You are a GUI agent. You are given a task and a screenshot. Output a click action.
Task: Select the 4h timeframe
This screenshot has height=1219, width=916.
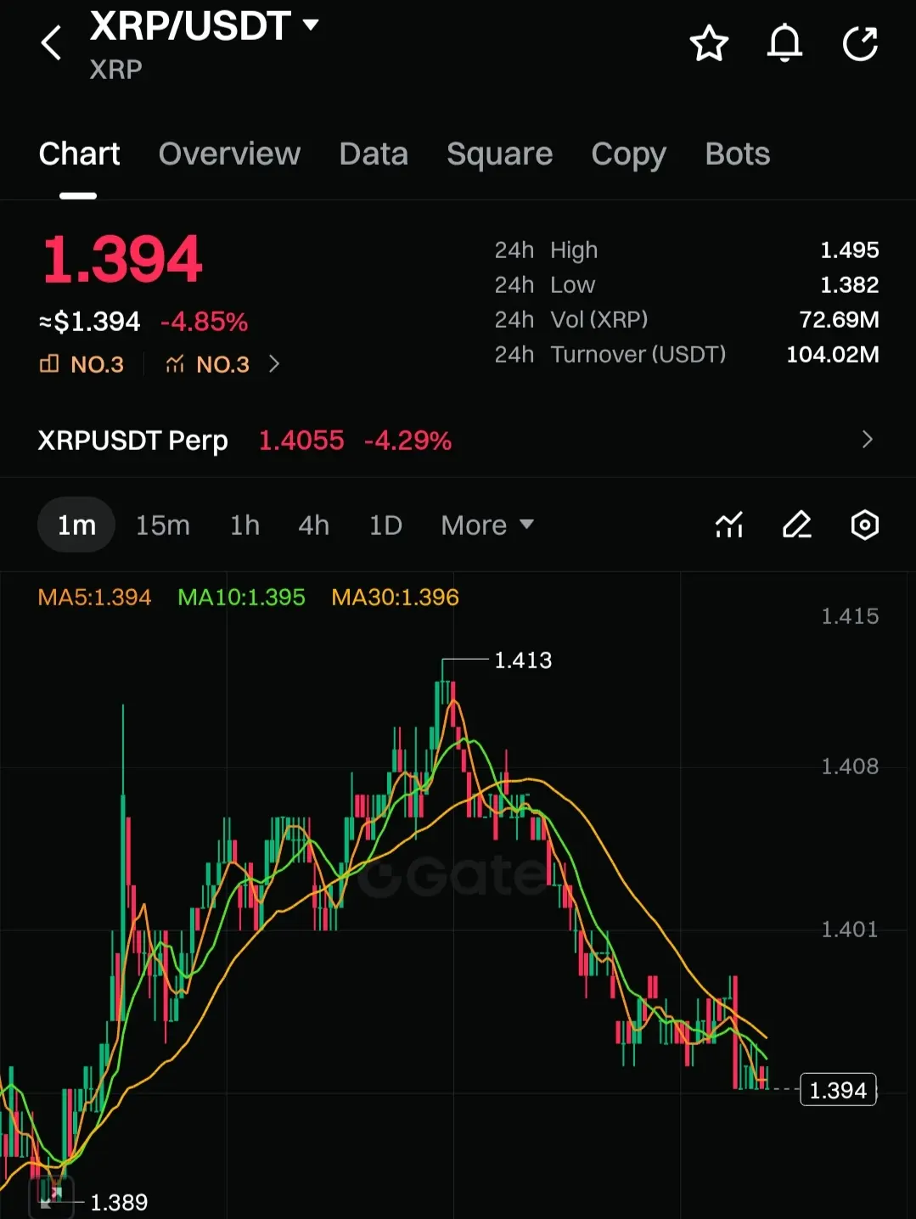pyautogui.click(x=313, y=525)
